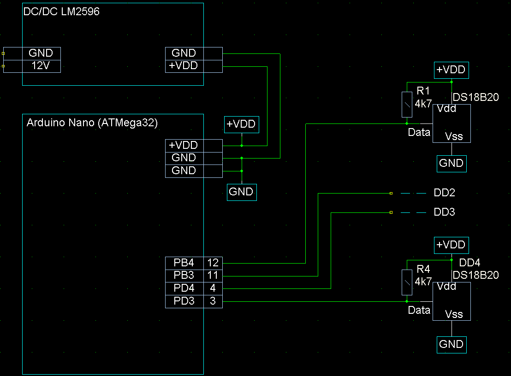Click the PB4 pin on the Arduino Nano
The width and height of the screenshot is (511, 376).
(184, 263)
